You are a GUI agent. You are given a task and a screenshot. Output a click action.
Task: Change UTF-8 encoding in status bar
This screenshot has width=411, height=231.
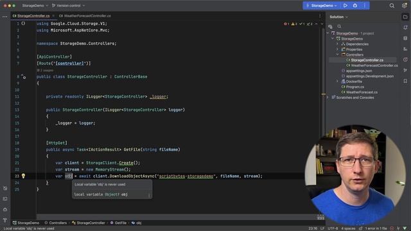pos(333,228)
